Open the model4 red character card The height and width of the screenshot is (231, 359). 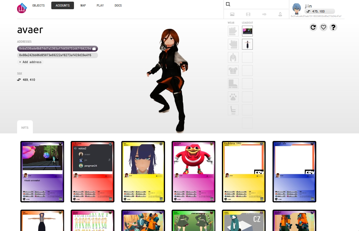[x=193, y=172]
